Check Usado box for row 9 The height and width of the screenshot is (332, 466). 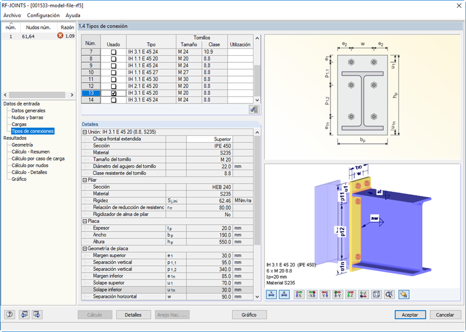pos(113,66)
